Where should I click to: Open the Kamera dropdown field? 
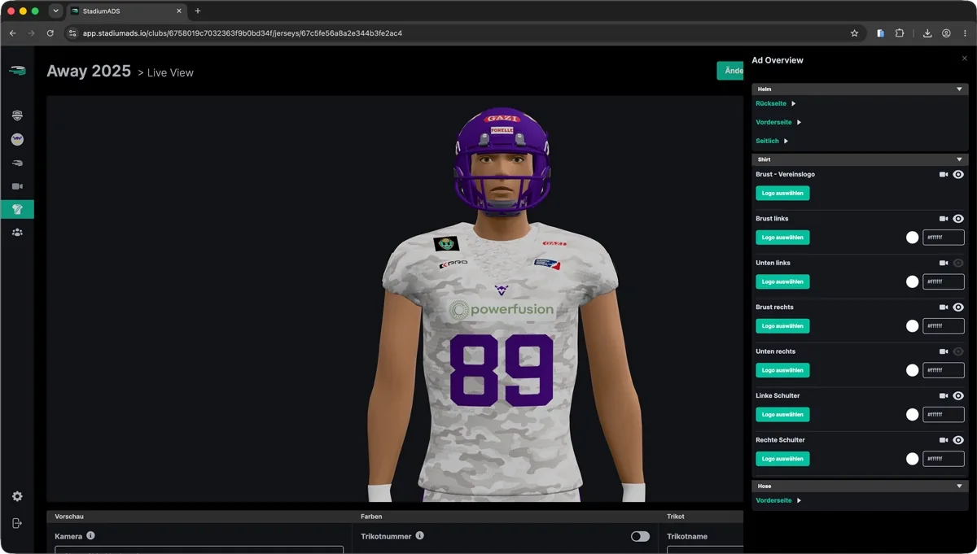tap(199, 550)
